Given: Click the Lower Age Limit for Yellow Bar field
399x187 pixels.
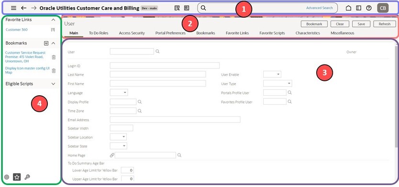Looking at the screenshot, I should 127,170.
